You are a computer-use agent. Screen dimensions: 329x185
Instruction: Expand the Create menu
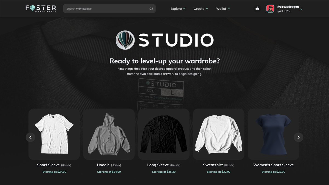tap(201, 9)
